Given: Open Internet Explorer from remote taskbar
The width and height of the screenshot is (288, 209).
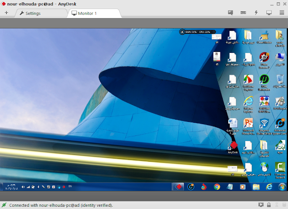Looking at the screenshot, I should [269, 187].
